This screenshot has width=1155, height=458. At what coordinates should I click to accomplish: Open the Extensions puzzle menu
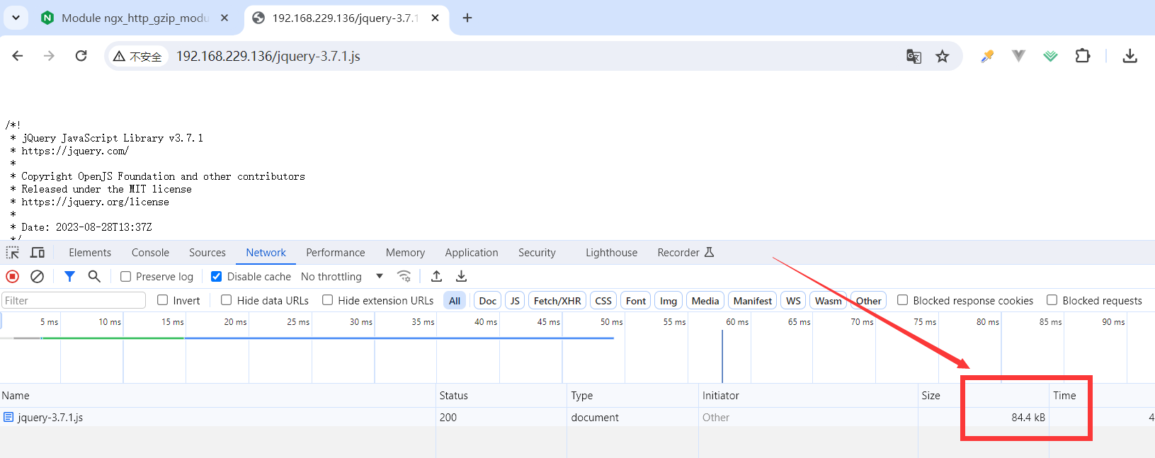pos(1083,56)
